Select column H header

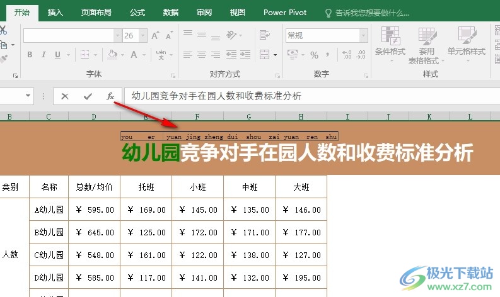point(301,116)
